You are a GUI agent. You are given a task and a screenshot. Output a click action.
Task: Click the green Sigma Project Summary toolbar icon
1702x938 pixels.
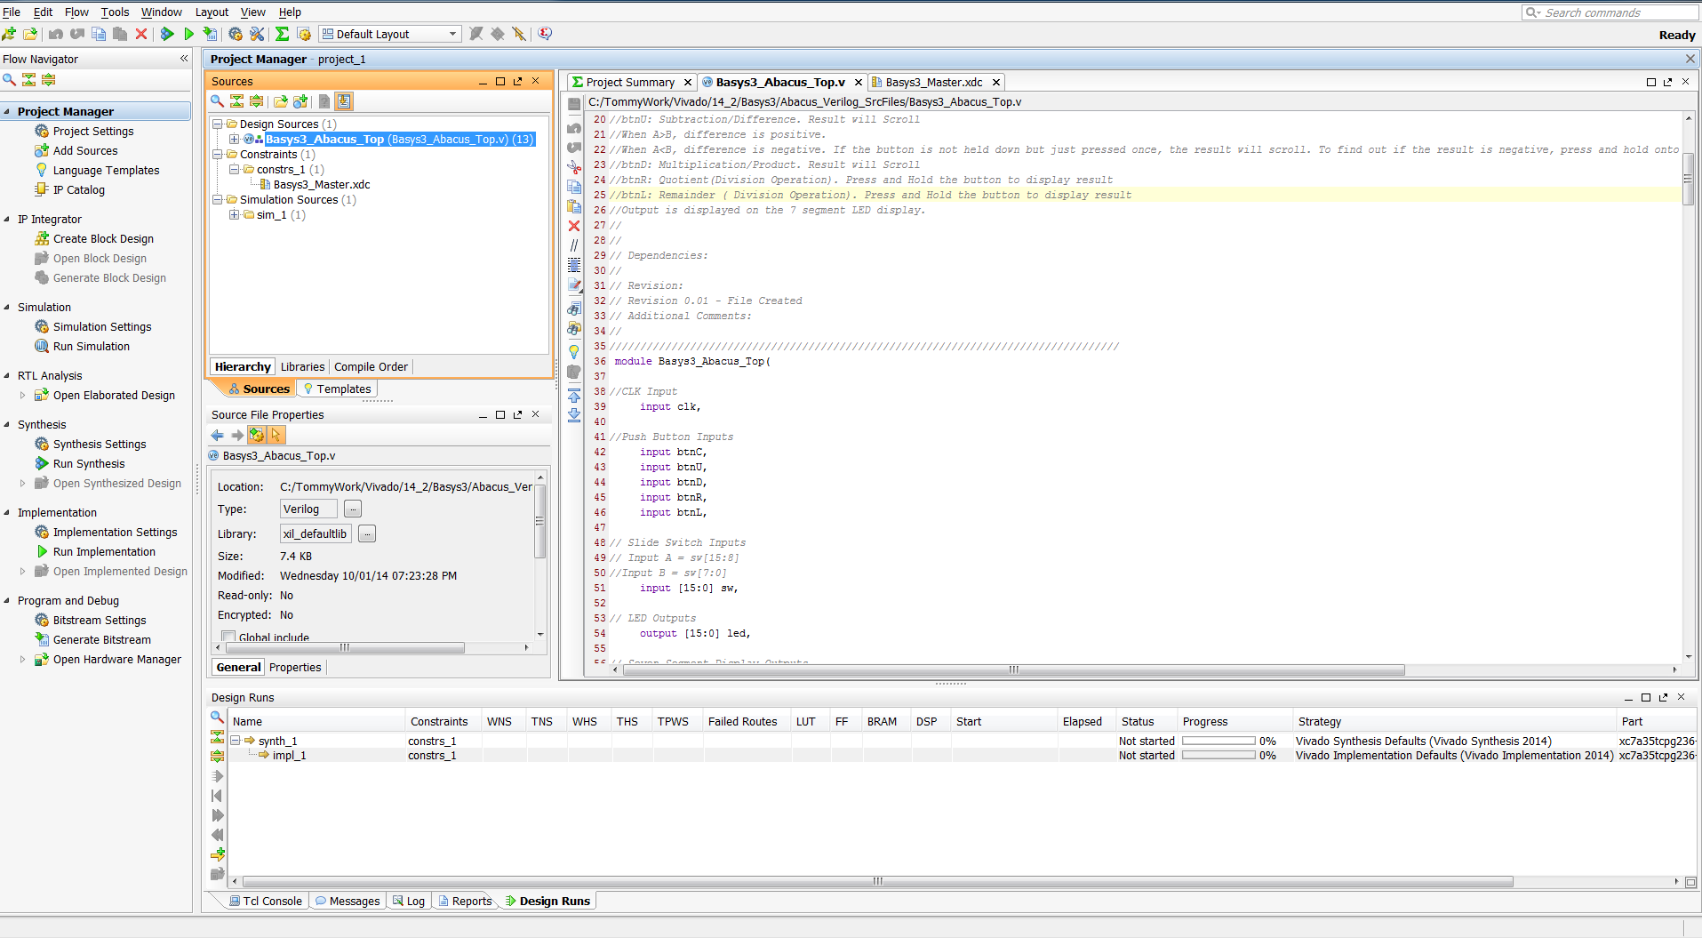coord(282,34)
